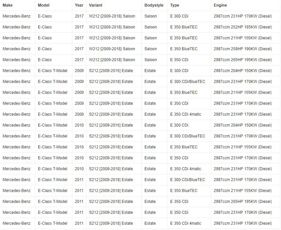Select the Year column header
Viewport: 281px width, 230px height.
tap(79, 5)
